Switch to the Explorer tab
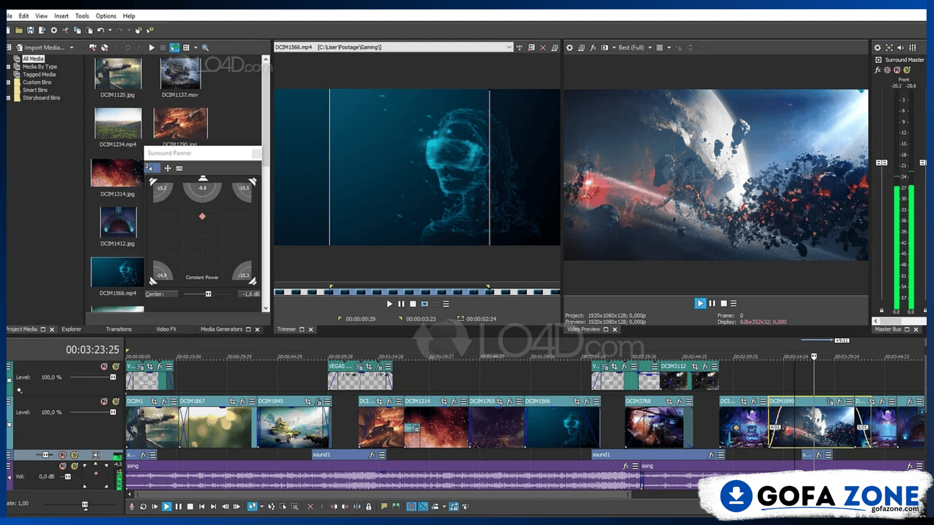 pos(72,329)
